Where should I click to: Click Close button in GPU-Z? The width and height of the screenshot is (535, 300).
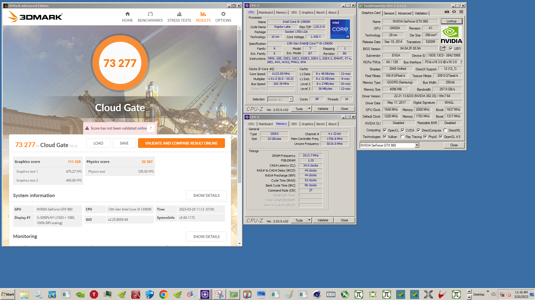pyautogui.click(x=454, y=145)
